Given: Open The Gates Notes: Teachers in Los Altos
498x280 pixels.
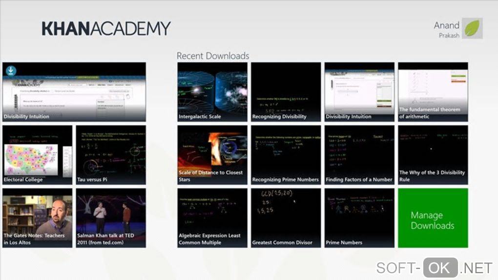Looking at the screenshot, I should 37,218.
